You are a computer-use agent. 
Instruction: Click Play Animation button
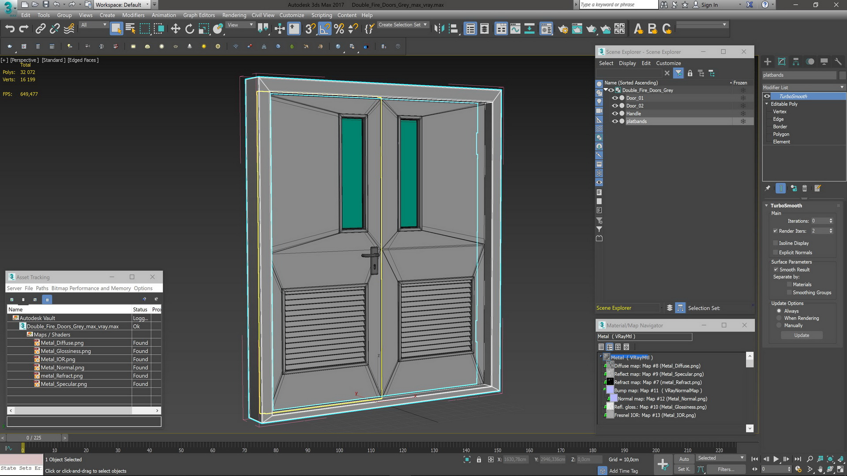point(776,459)
